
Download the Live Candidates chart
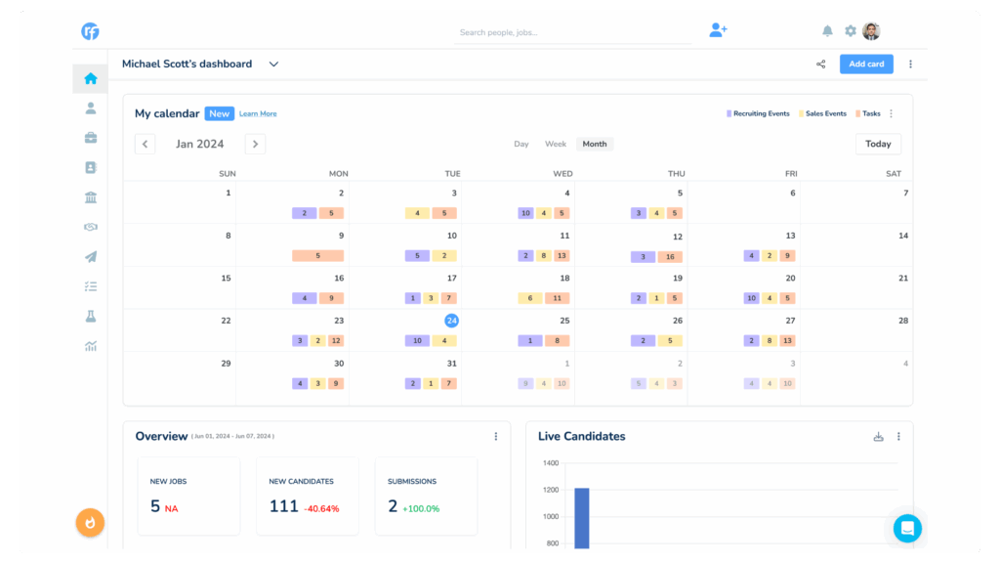pyautogui.click(x=878, y=437)
